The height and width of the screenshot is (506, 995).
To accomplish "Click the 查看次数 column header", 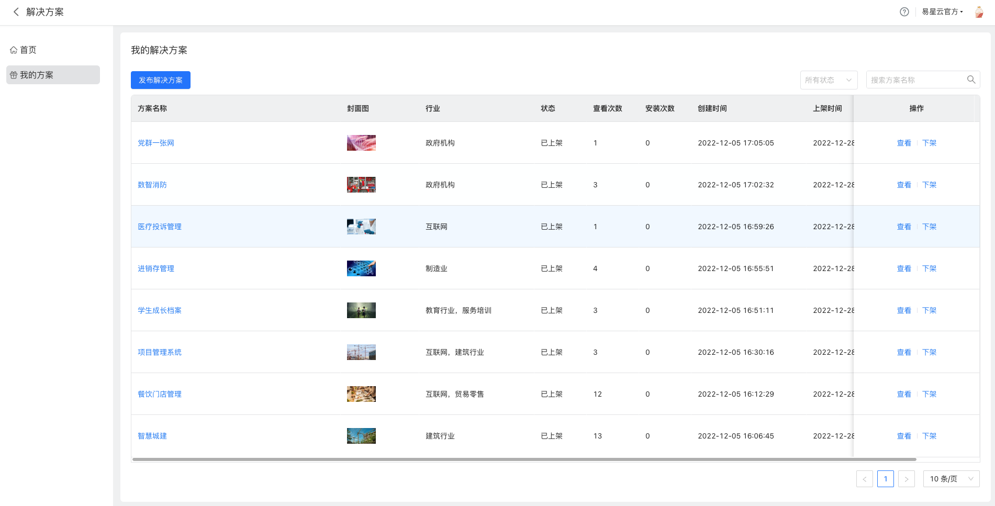I will 608,108.
